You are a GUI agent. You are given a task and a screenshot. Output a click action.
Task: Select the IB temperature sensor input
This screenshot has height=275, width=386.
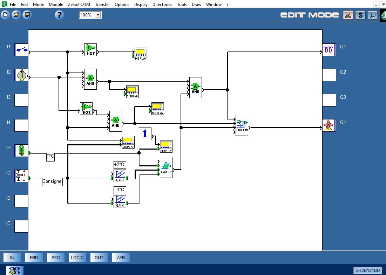point(22,150)
